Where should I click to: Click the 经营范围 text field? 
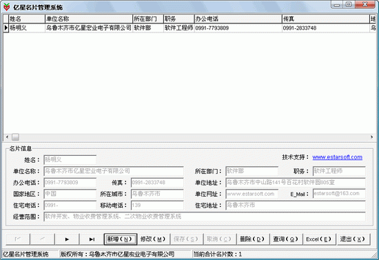pyautogui.click(x=205, y=217)
